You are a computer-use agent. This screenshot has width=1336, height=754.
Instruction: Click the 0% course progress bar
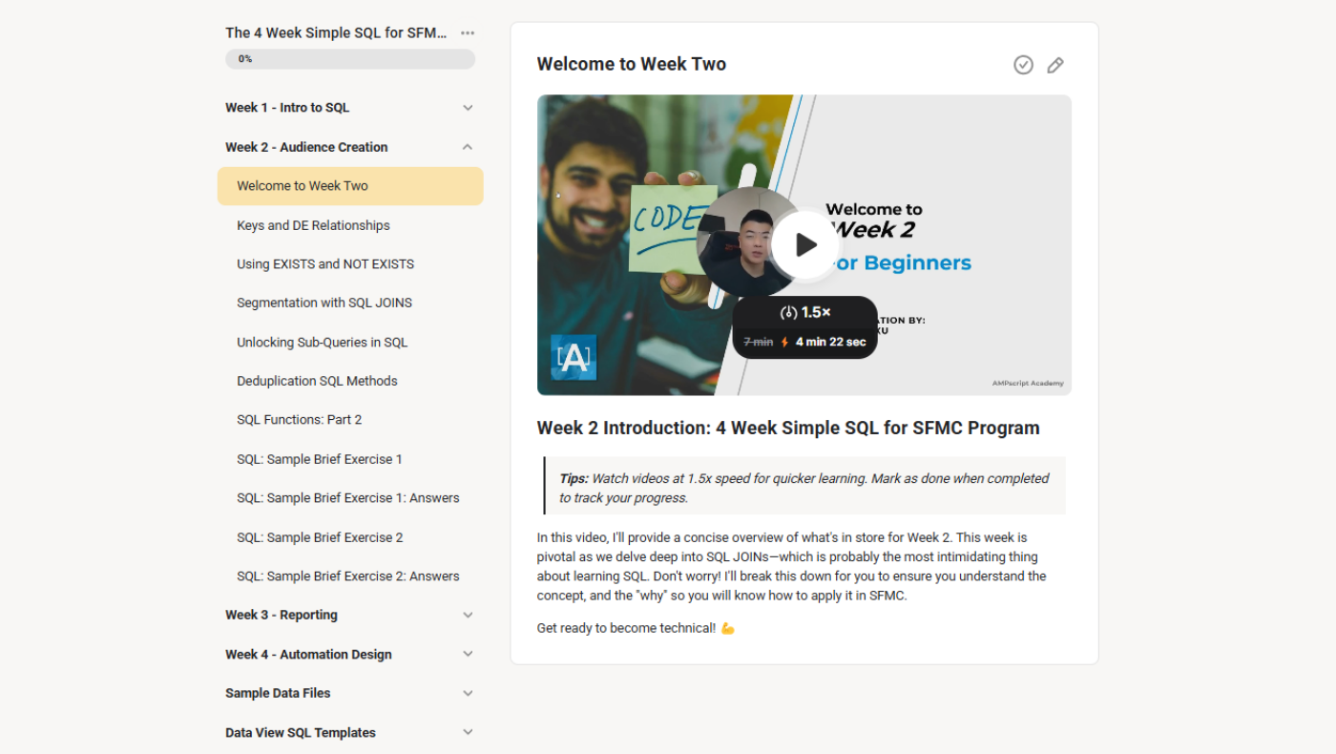coord(350,59)
